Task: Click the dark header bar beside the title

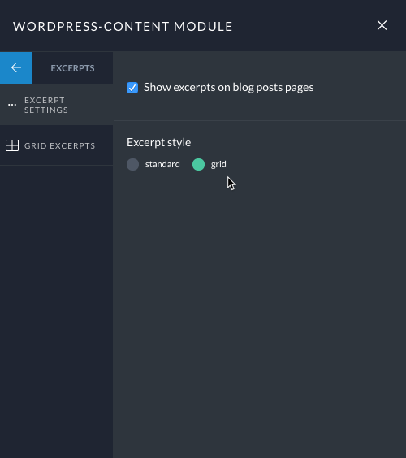Action: [304, 26]
